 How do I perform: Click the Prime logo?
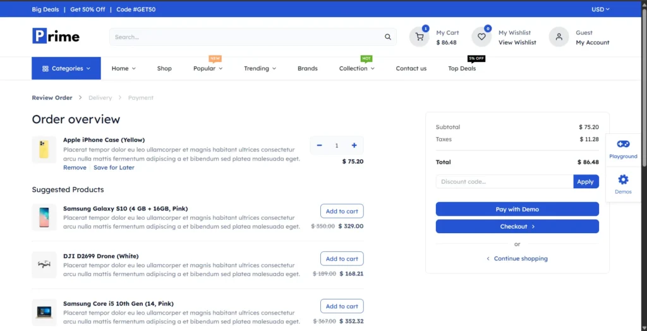point(56,37)
